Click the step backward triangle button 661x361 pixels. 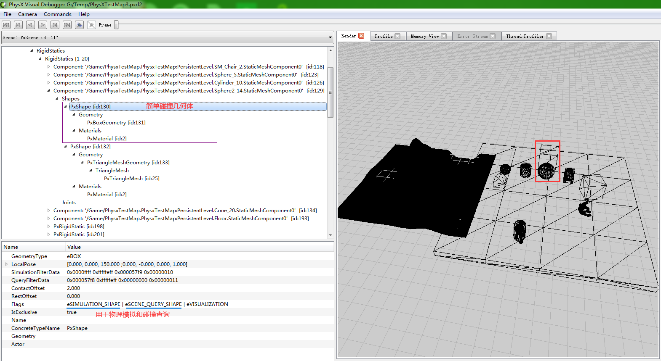point(30,25)
